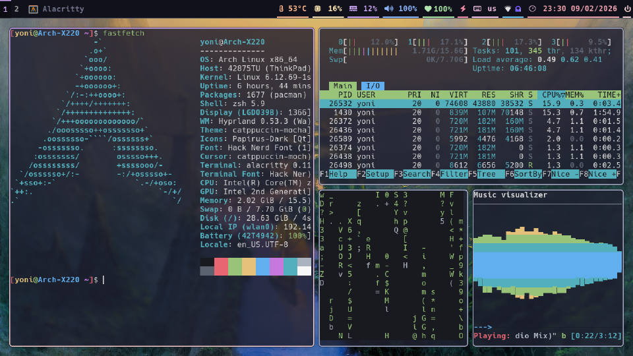Viewport: 633px width, 356px height.
Task: Click the yellow color block in fastfetch
Action: tap(249, 267)
